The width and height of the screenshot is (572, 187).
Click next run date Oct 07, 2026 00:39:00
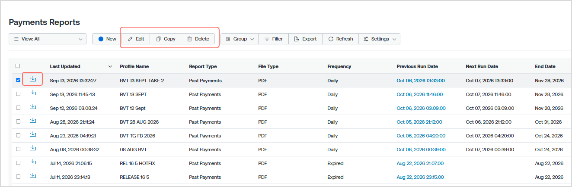click(x=490, y=150)
